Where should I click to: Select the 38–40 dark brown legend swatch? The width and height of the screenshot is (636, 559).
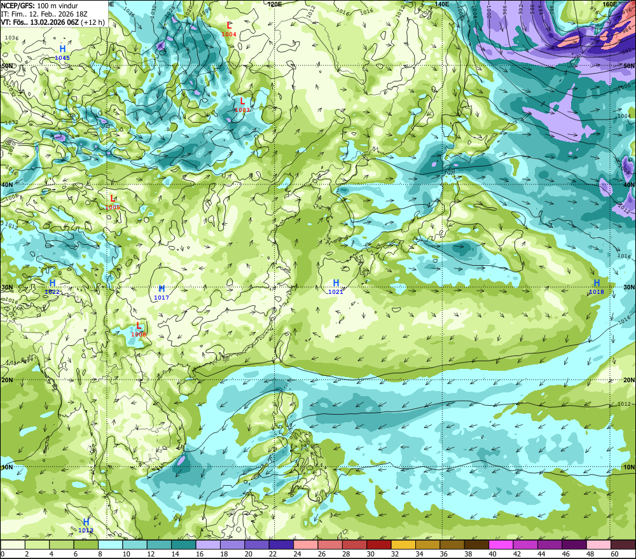476,545
